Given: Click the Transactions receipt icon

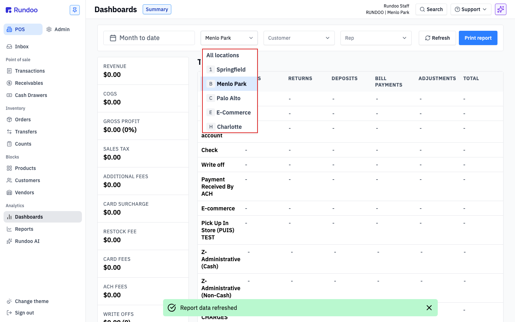Looking at the screenshot, I should click(9, 71).
